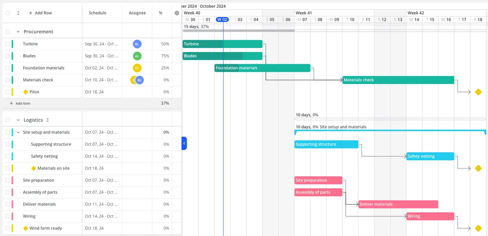Click Add Item under Procurement

(x=20, y=103)
